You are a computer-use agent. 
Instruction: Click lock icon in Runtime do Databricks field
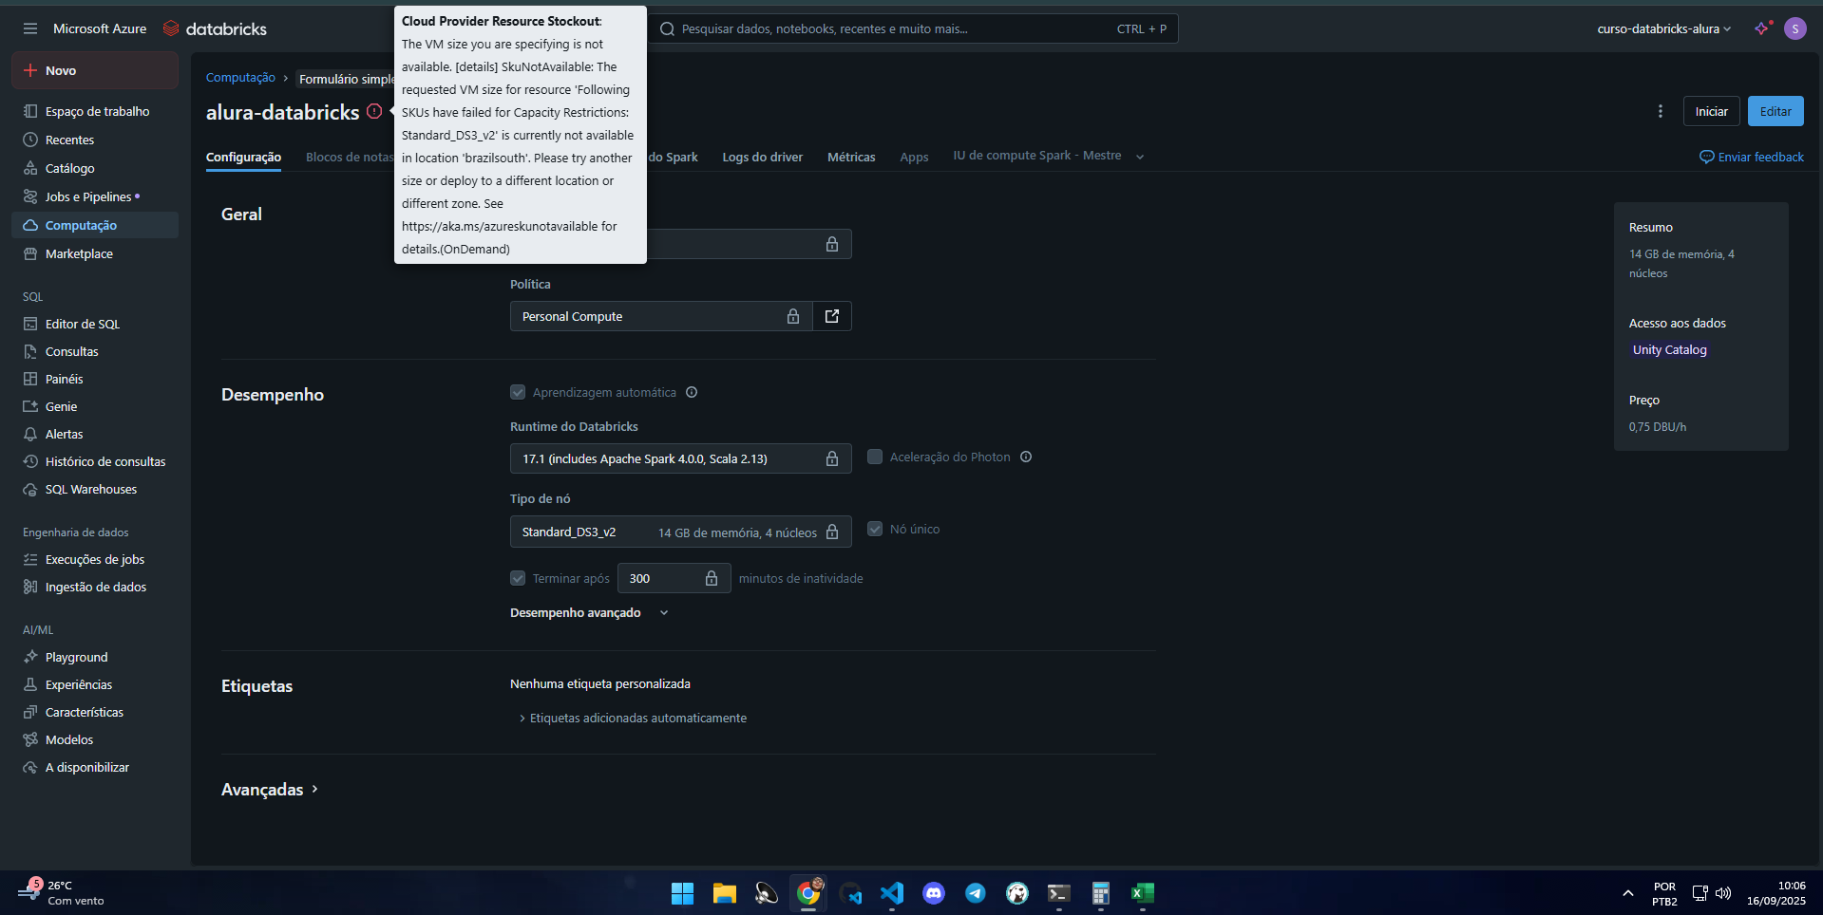[x=832, y=458]
